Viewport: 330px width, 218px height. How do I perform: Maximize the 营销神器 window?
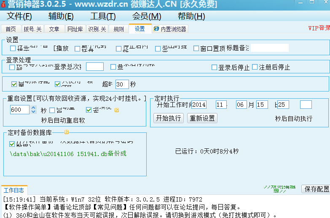(x=312, y=2)
